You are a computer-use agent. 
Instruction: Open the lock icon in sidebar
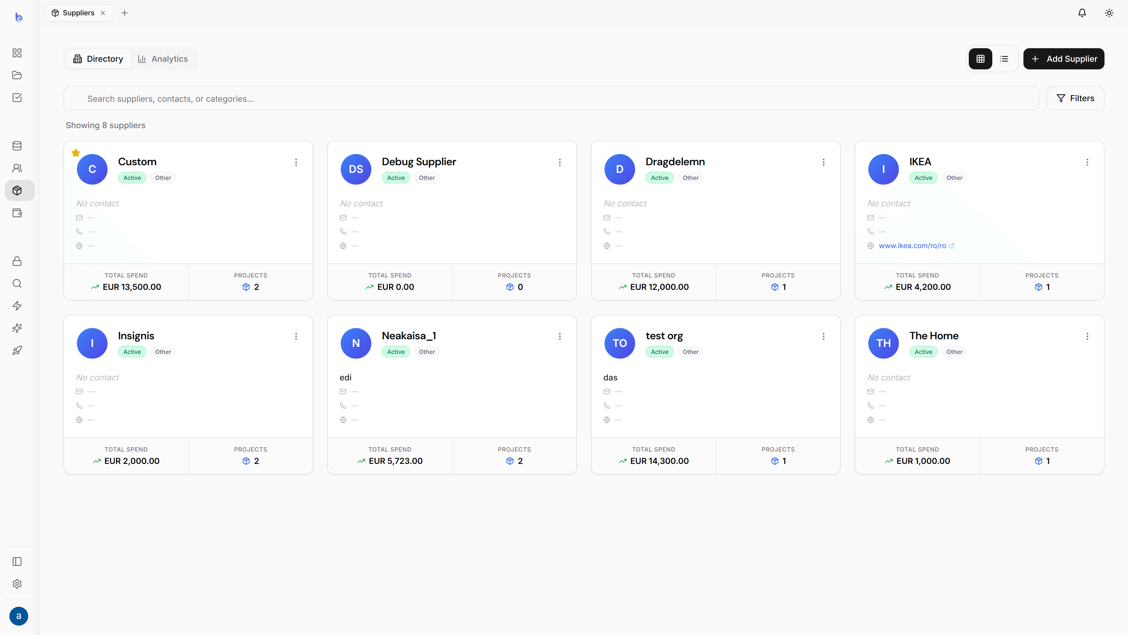(17, 261)
